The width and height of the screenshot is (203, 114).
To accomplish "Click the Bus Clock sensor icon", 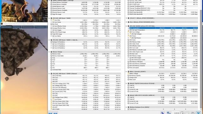I will [51, 24].
